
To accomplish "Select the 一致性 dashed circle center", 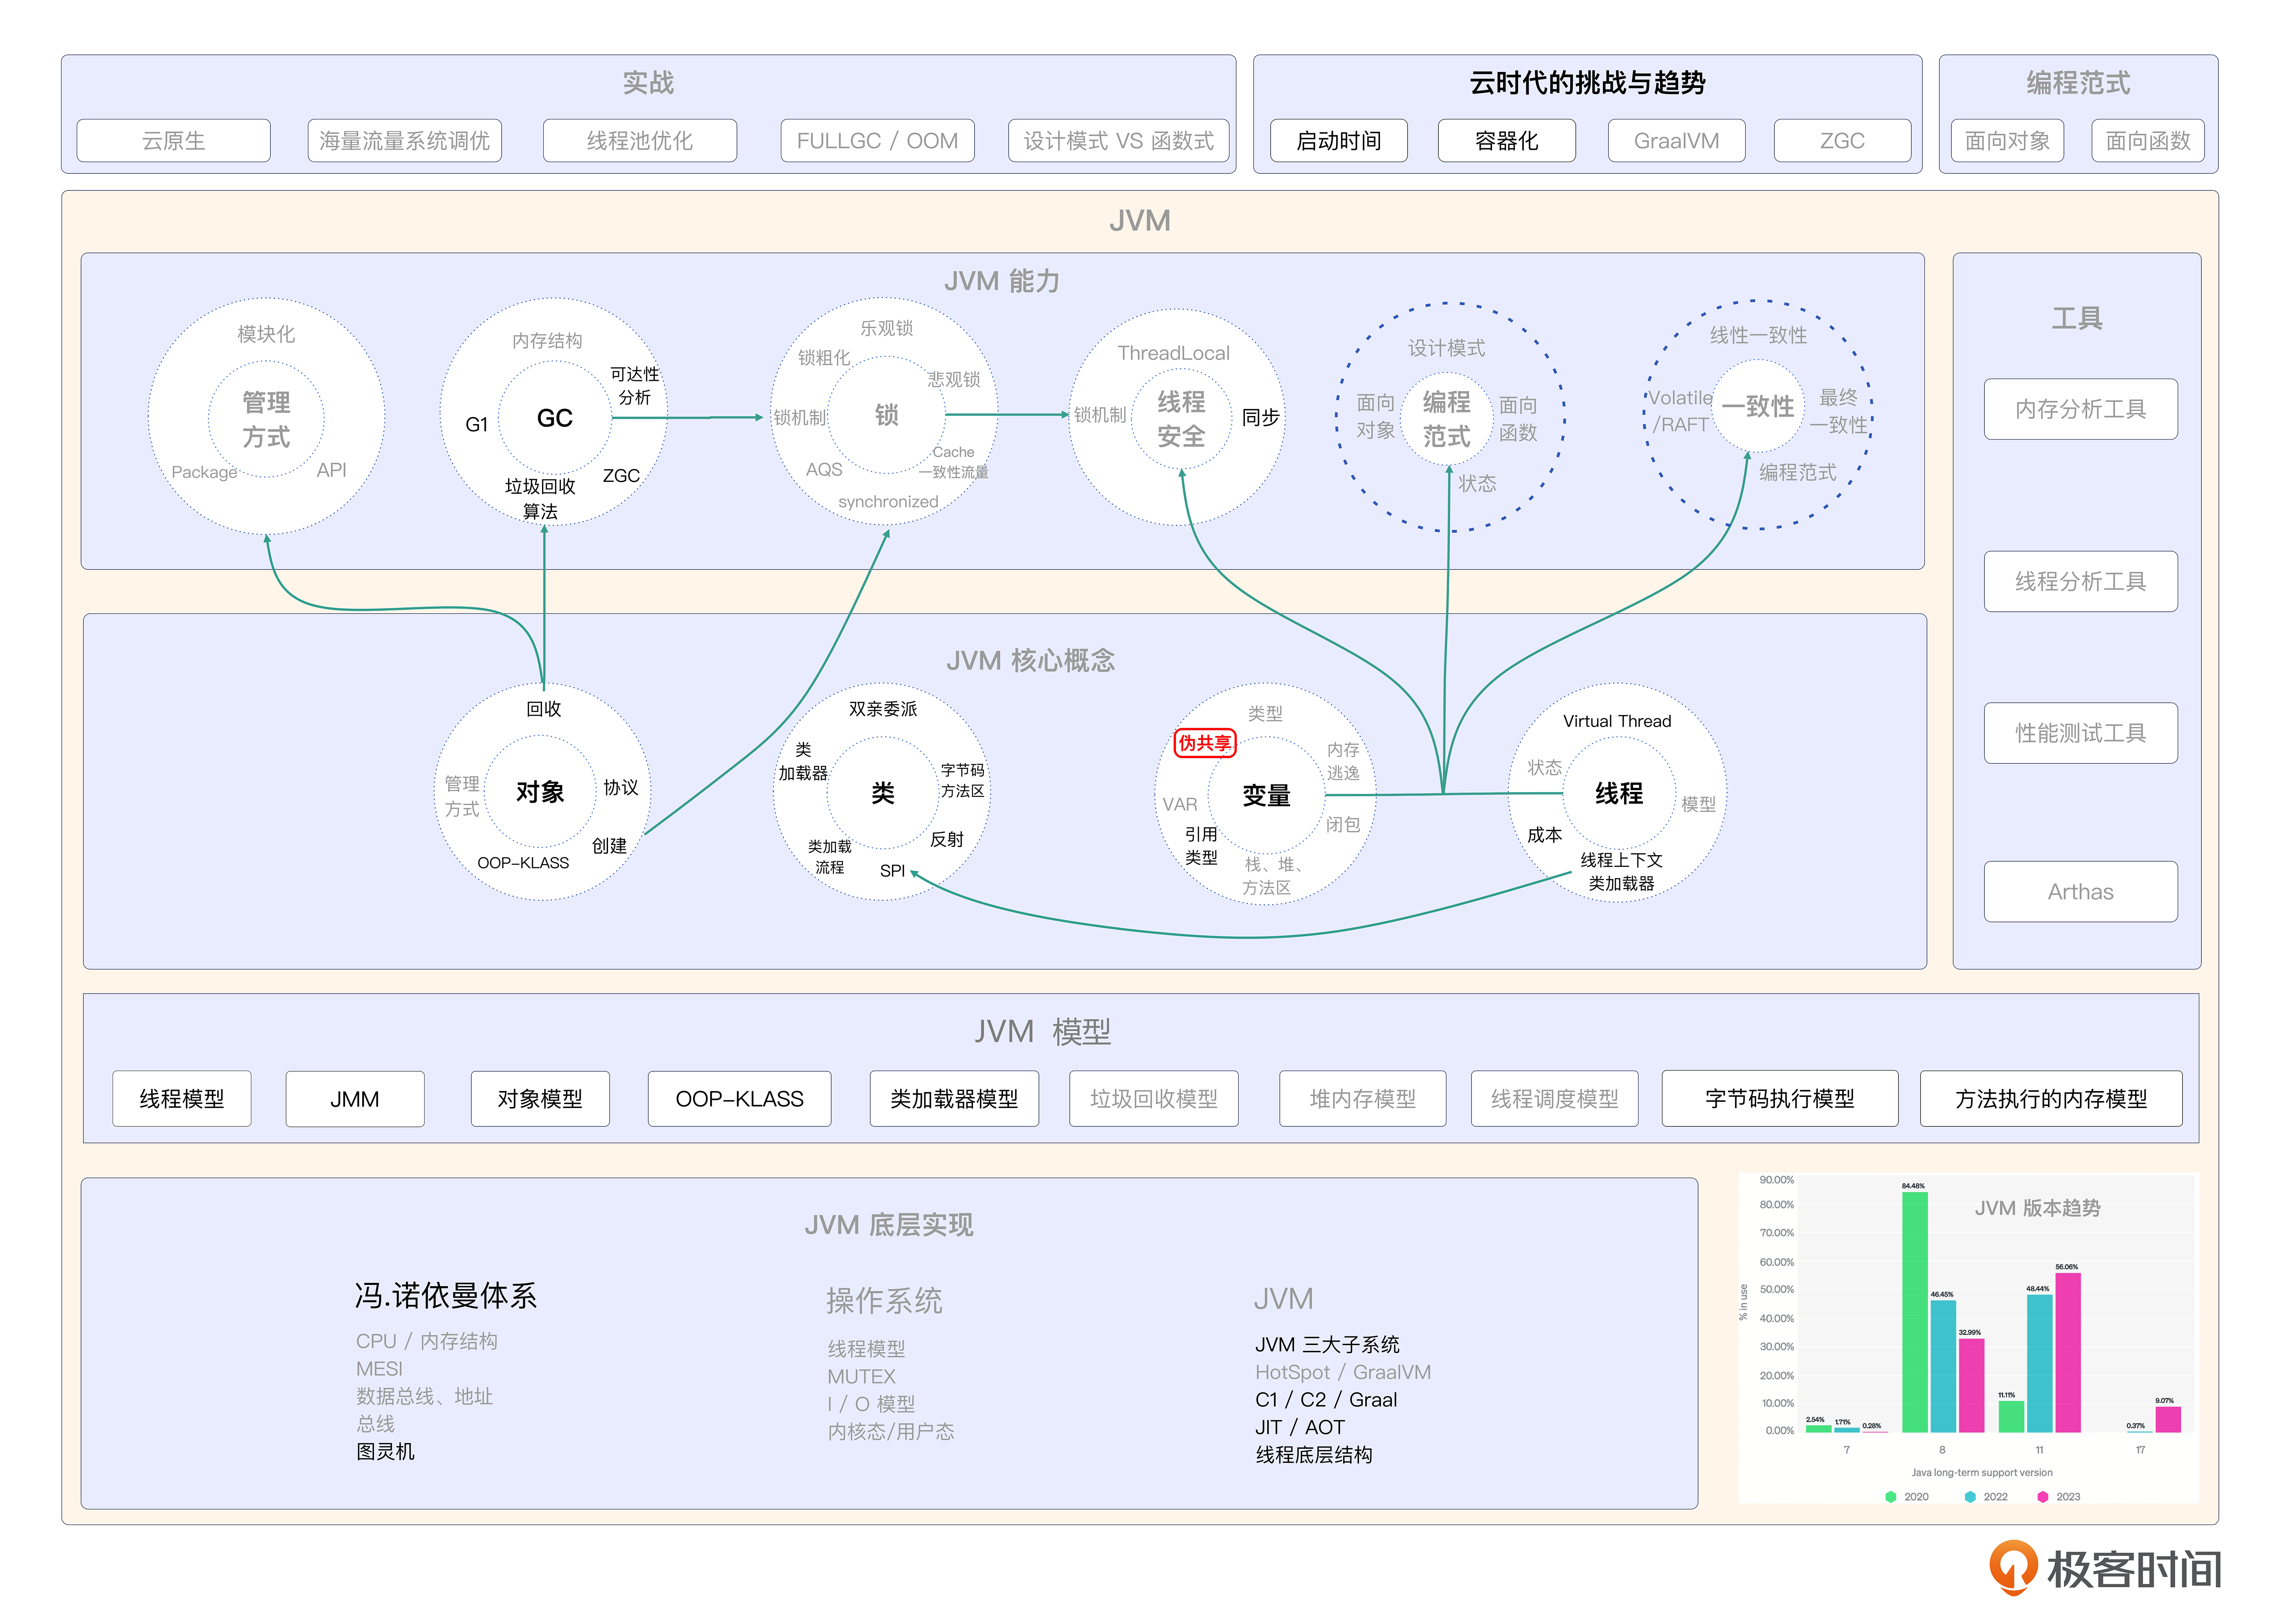I will [x=1758, y=406].
